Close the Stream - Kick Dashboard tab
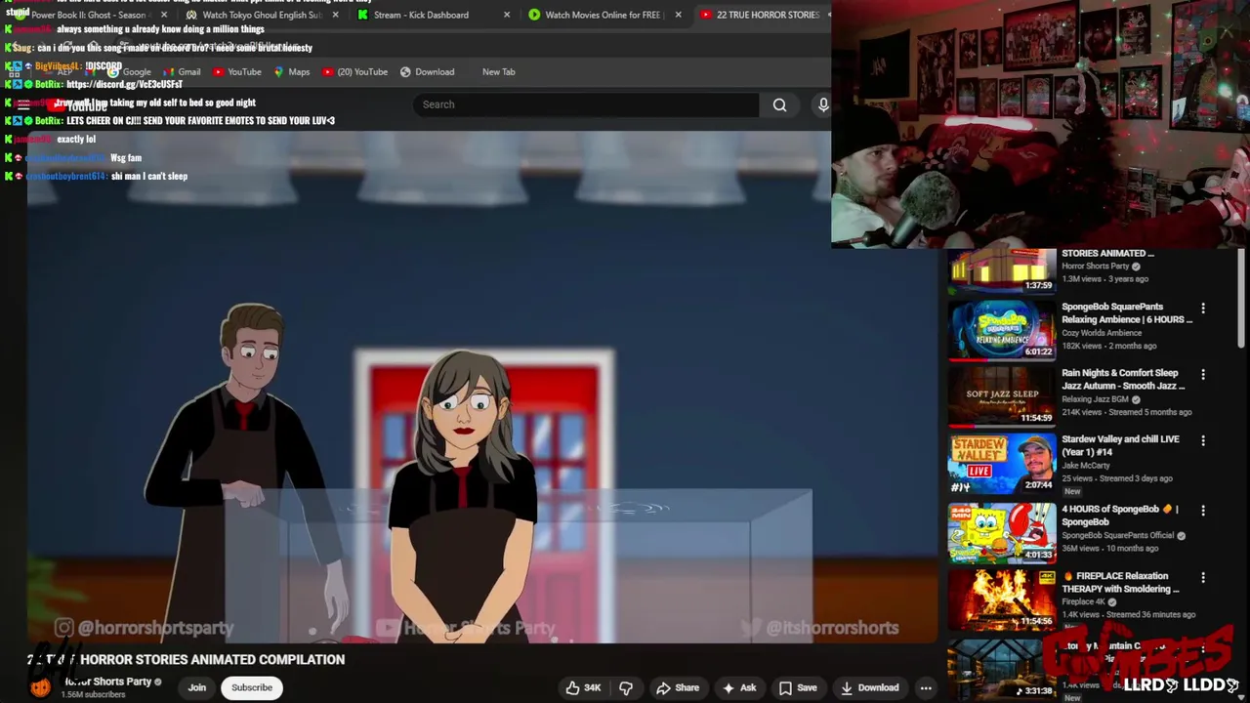This screenshot has height=703, width=1250. pos(506,15)
